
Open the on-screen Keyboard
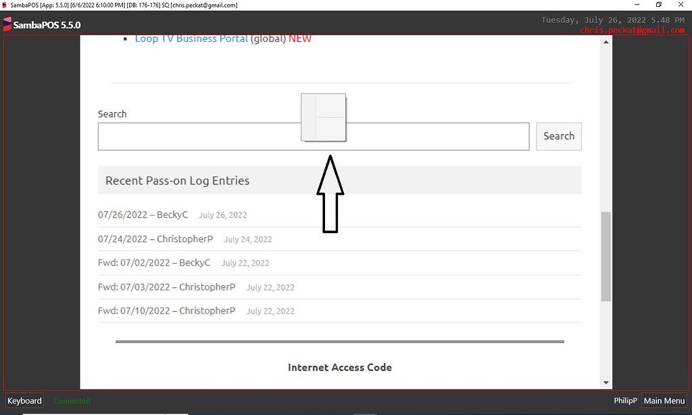click(24, 400)
